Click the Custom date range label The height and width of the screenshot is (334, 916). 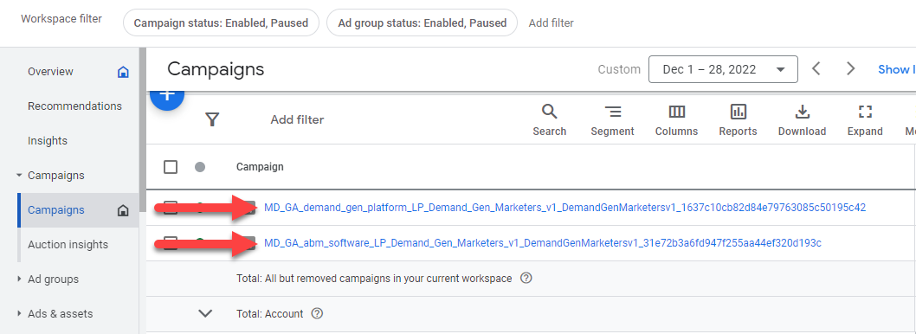point(619,69)
